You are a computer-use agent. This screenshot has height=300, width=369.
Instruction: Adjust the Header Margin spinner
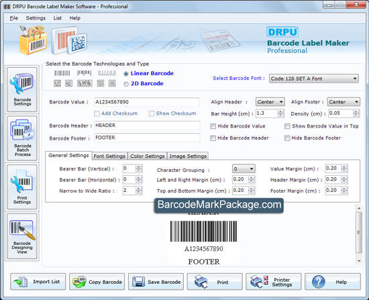pos(344,179)
